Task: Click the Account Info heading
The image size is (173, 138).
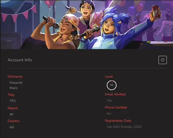Action: coord(20,60)
